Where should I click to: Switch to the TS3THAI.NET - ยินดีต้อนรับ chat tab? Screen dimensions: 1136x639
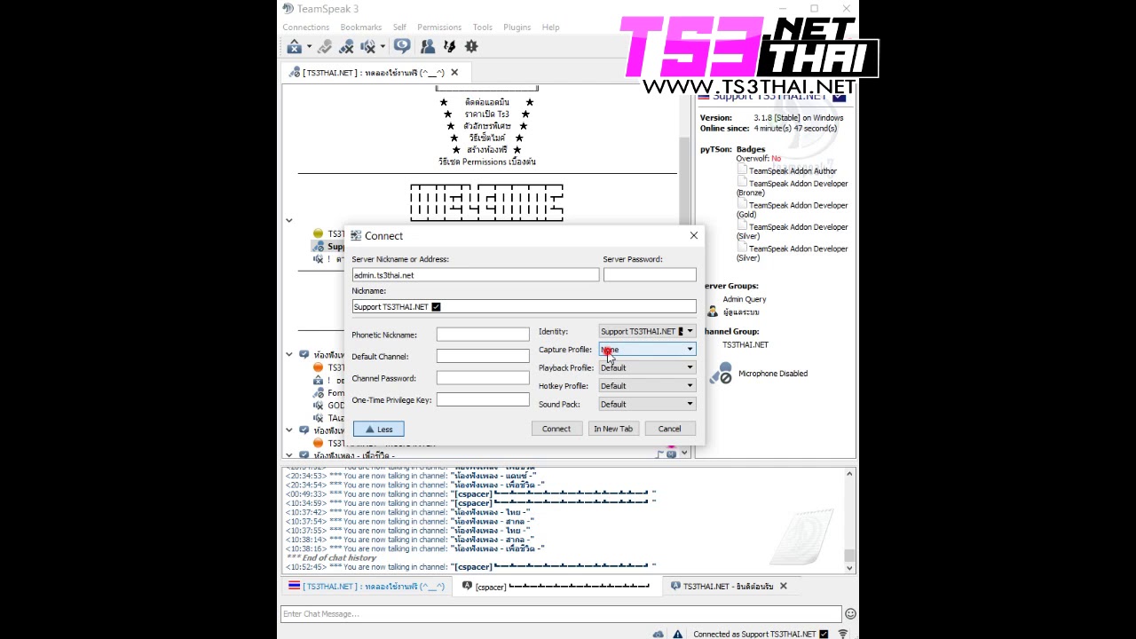point(729,587)
